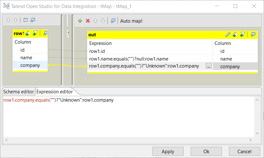This screenshot has height=158, width=264.
Task: Select the company column in out table
Action: pyautogui.click(x=235, y=66)
